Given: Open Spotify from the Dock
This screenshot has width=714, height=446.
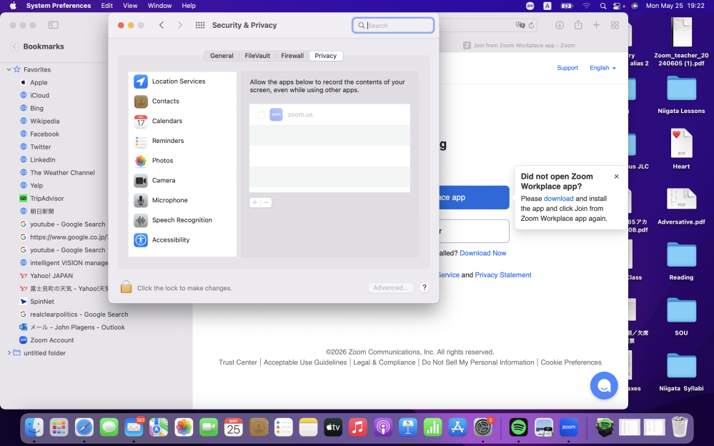Looking at the screenshot, I should (518, 427).
